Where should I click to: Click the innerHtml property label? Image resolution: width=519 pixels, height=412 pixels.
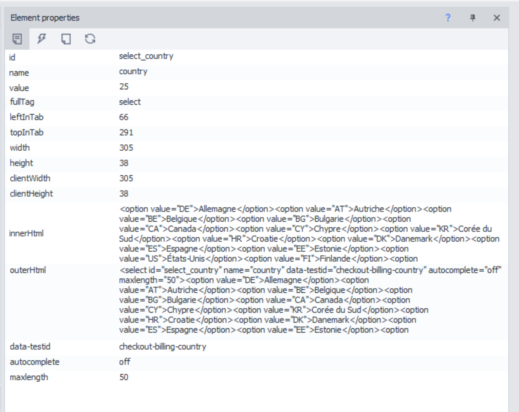point(26,234)
